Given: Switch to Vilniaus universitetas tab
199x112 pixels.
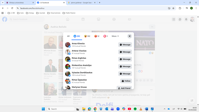Looking at the screenshot, I should [x=20, y=3].
